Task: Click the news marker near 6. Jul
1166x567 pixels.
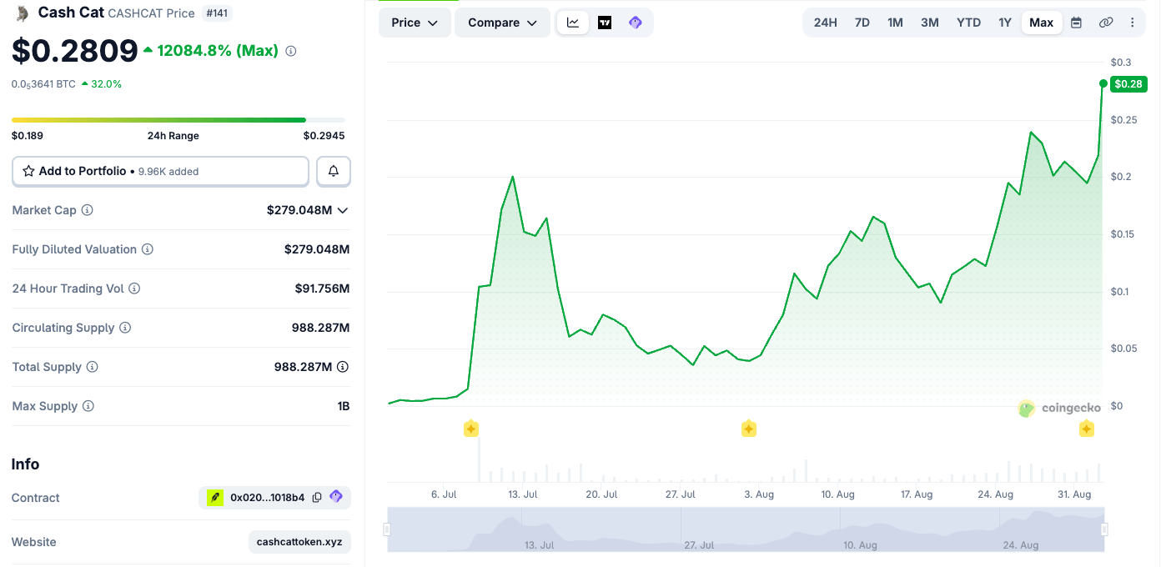Action: [x=471, y=429]
